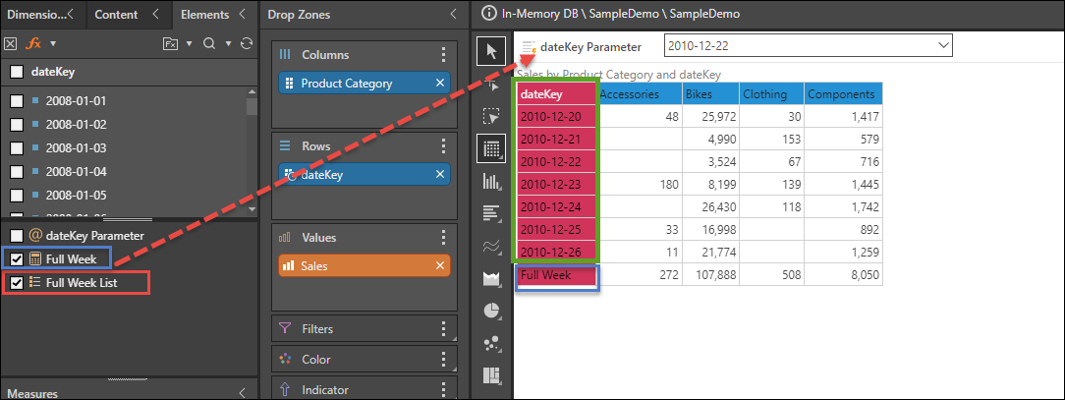Click the fx formula icon in Elements
1065x400 pixels.
pyautogui.click(x=32, y=43)
